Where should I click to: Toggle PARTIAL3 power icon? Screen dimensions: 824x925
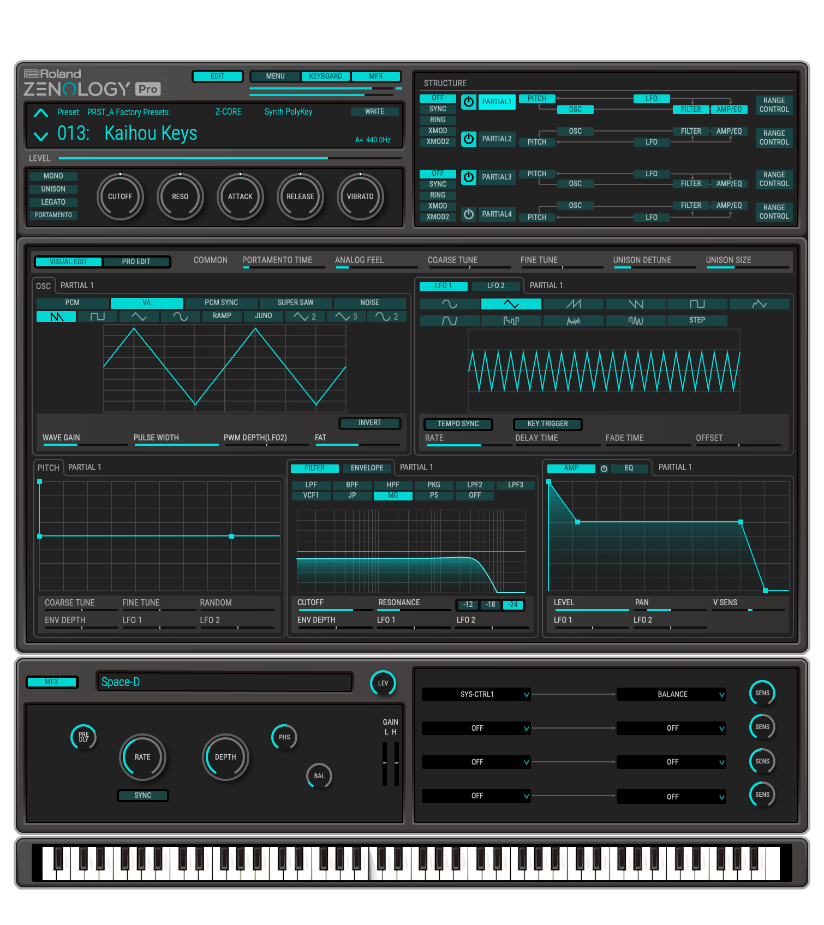tap(469, 177)
